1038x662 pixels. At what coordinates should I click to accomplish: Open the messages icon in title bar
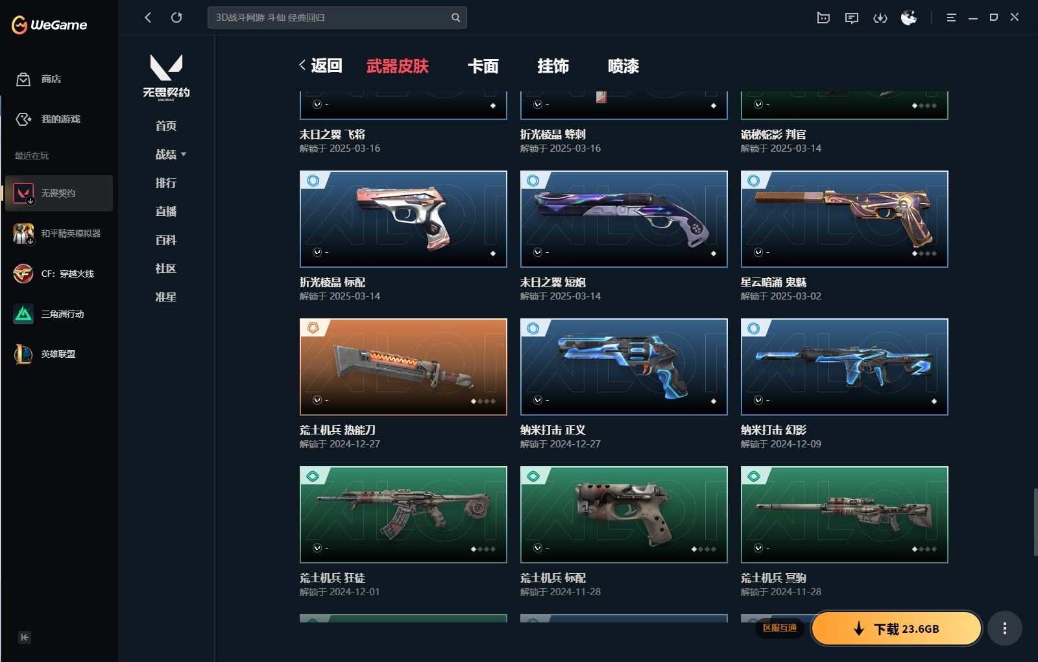(852, 18)
